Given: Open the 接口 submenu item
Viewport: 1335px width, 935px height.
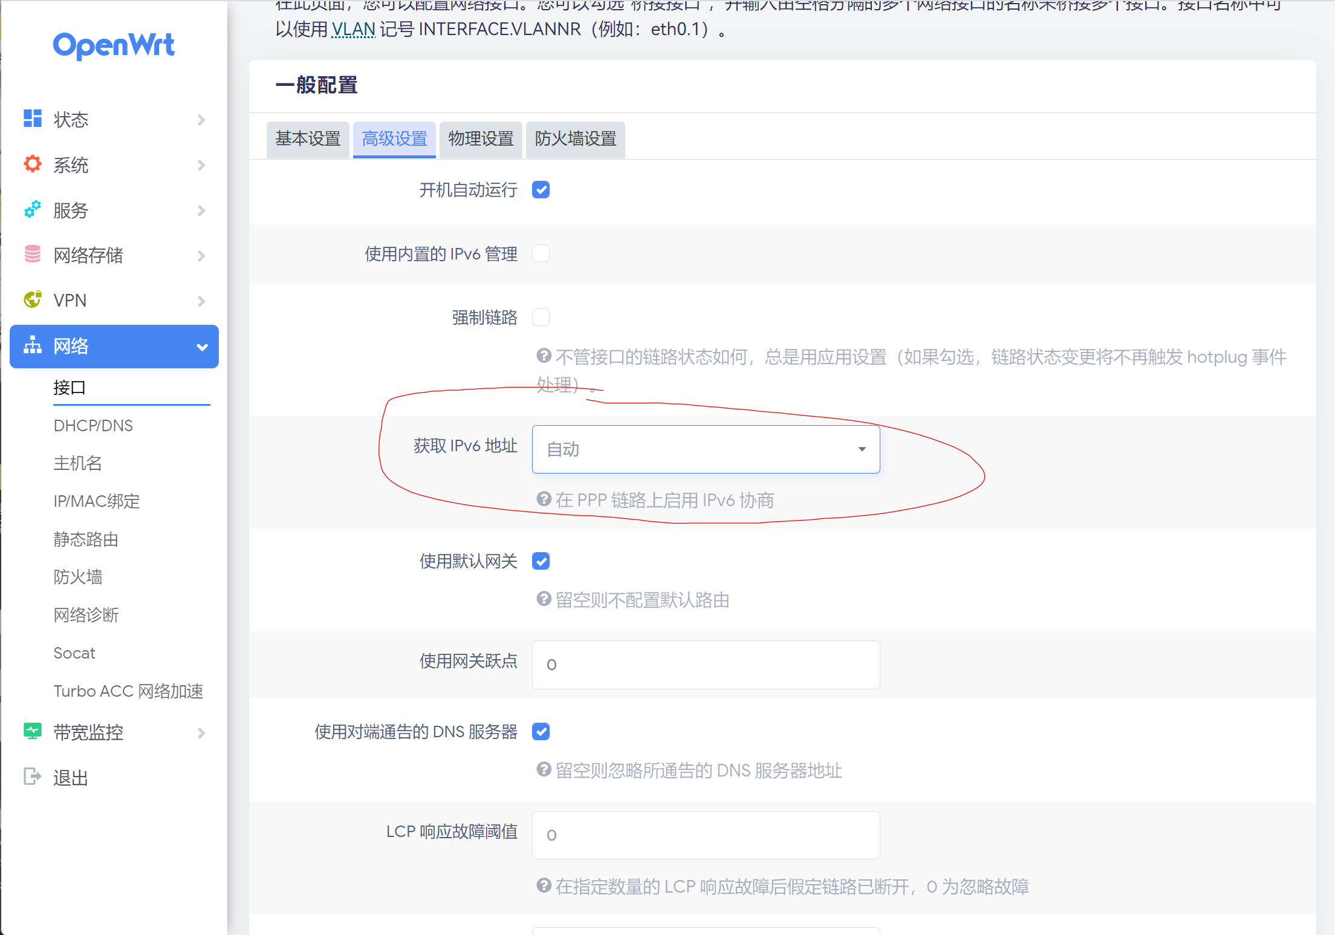Looking at the screenshot, I should tap(70, 388).
